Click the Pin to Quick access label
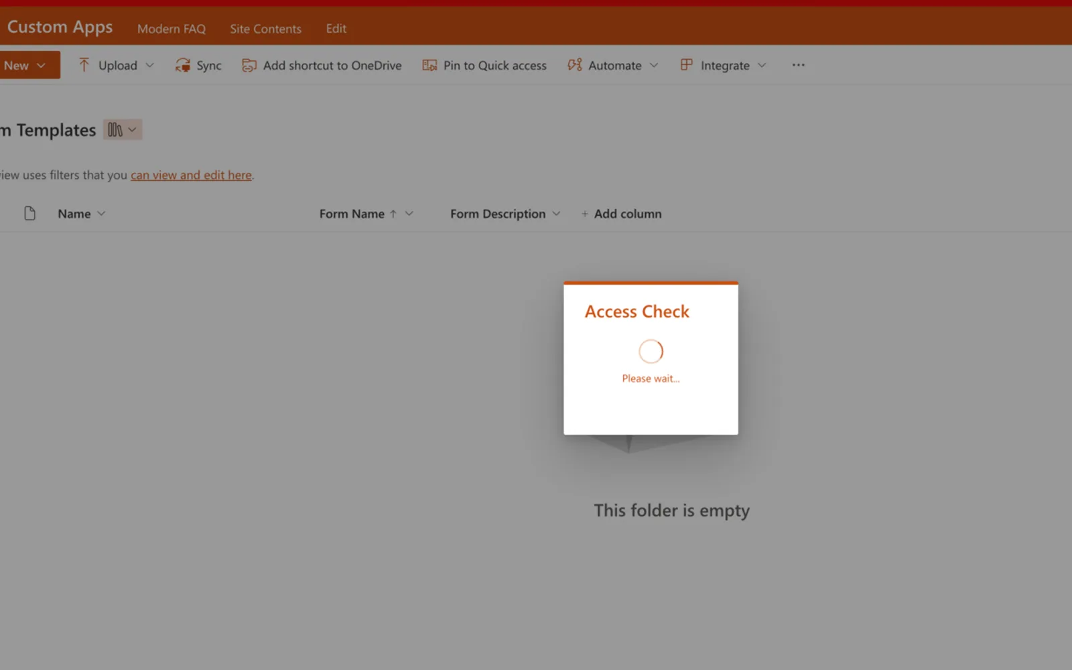1072x670 pixels. (495, 66)
